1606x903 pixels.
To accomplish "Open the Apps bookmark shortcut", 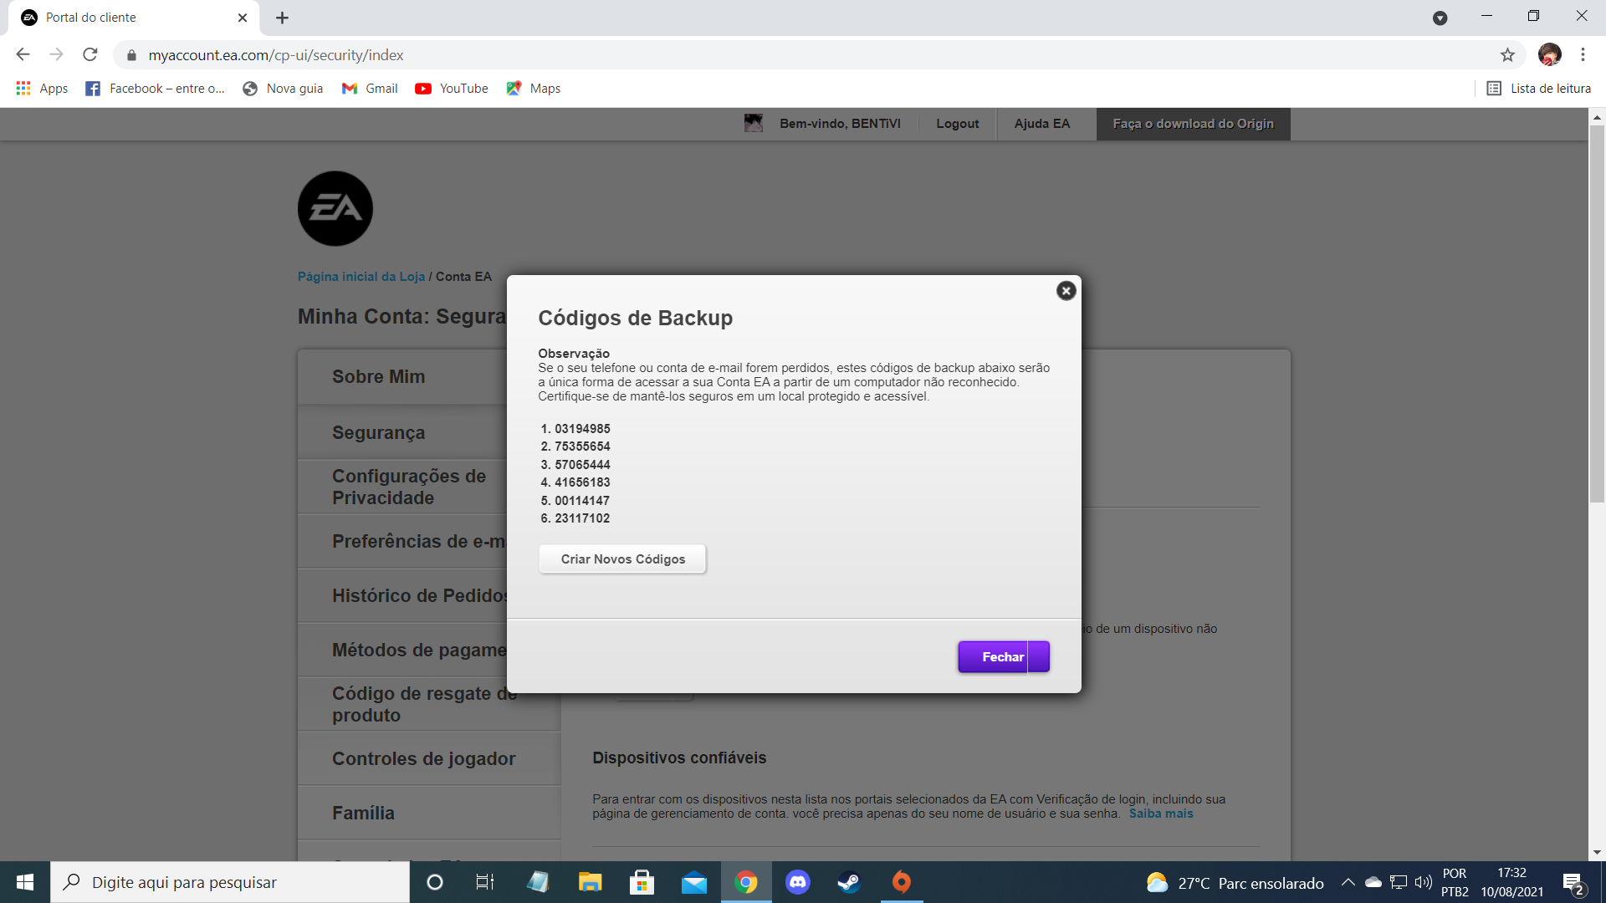I will tap(42, 89).
